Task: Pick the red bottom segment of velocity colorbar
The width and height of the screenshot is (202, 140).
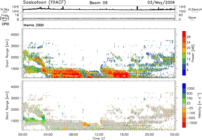Action: click(x=184, y=125)
